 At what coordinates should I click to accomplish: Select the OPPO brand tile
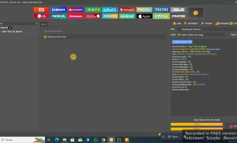coord(93,10)
